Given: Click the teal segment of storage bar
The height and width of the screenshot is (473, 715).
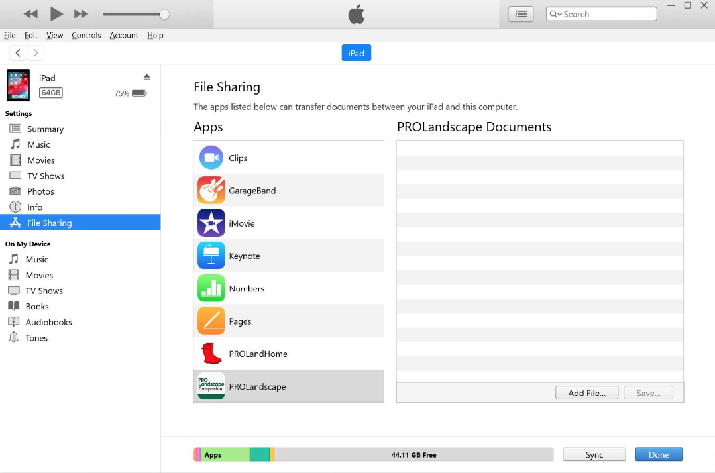Looking at the screenshot, I should coord(260,454).
